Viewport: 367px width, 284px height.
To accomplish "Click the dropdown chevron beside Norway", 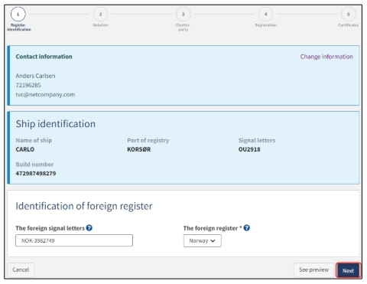I will point(213,241).
